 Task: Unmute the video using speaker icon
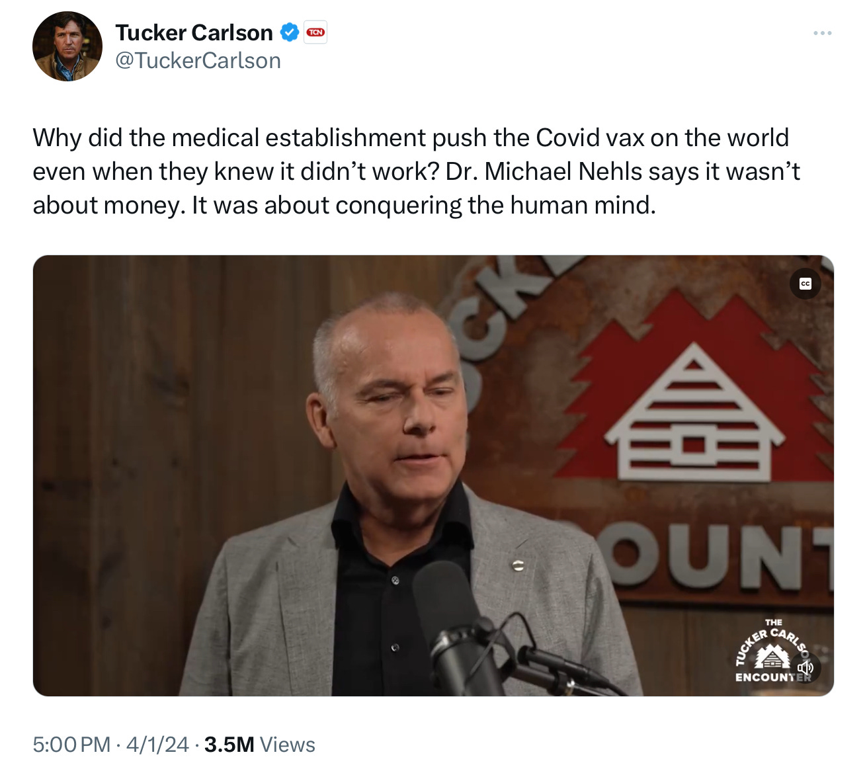point(806,668)
